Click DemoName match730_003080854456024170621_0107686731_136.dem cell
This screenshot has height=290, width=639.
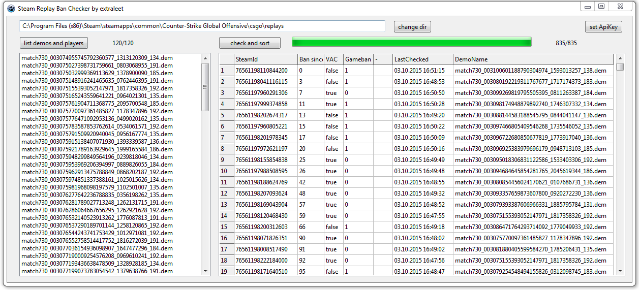coord(533,182)
